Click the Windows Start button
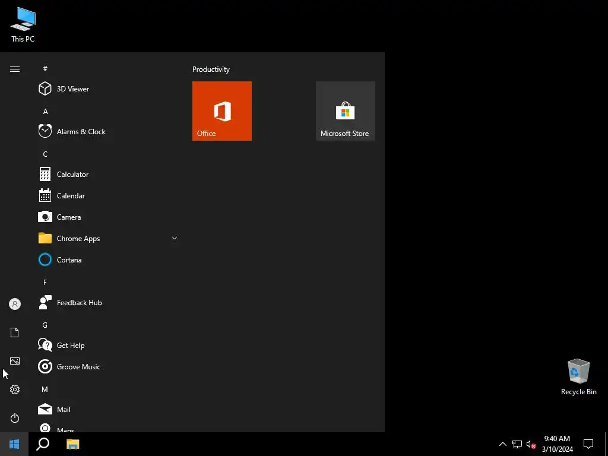 point(14,444)
